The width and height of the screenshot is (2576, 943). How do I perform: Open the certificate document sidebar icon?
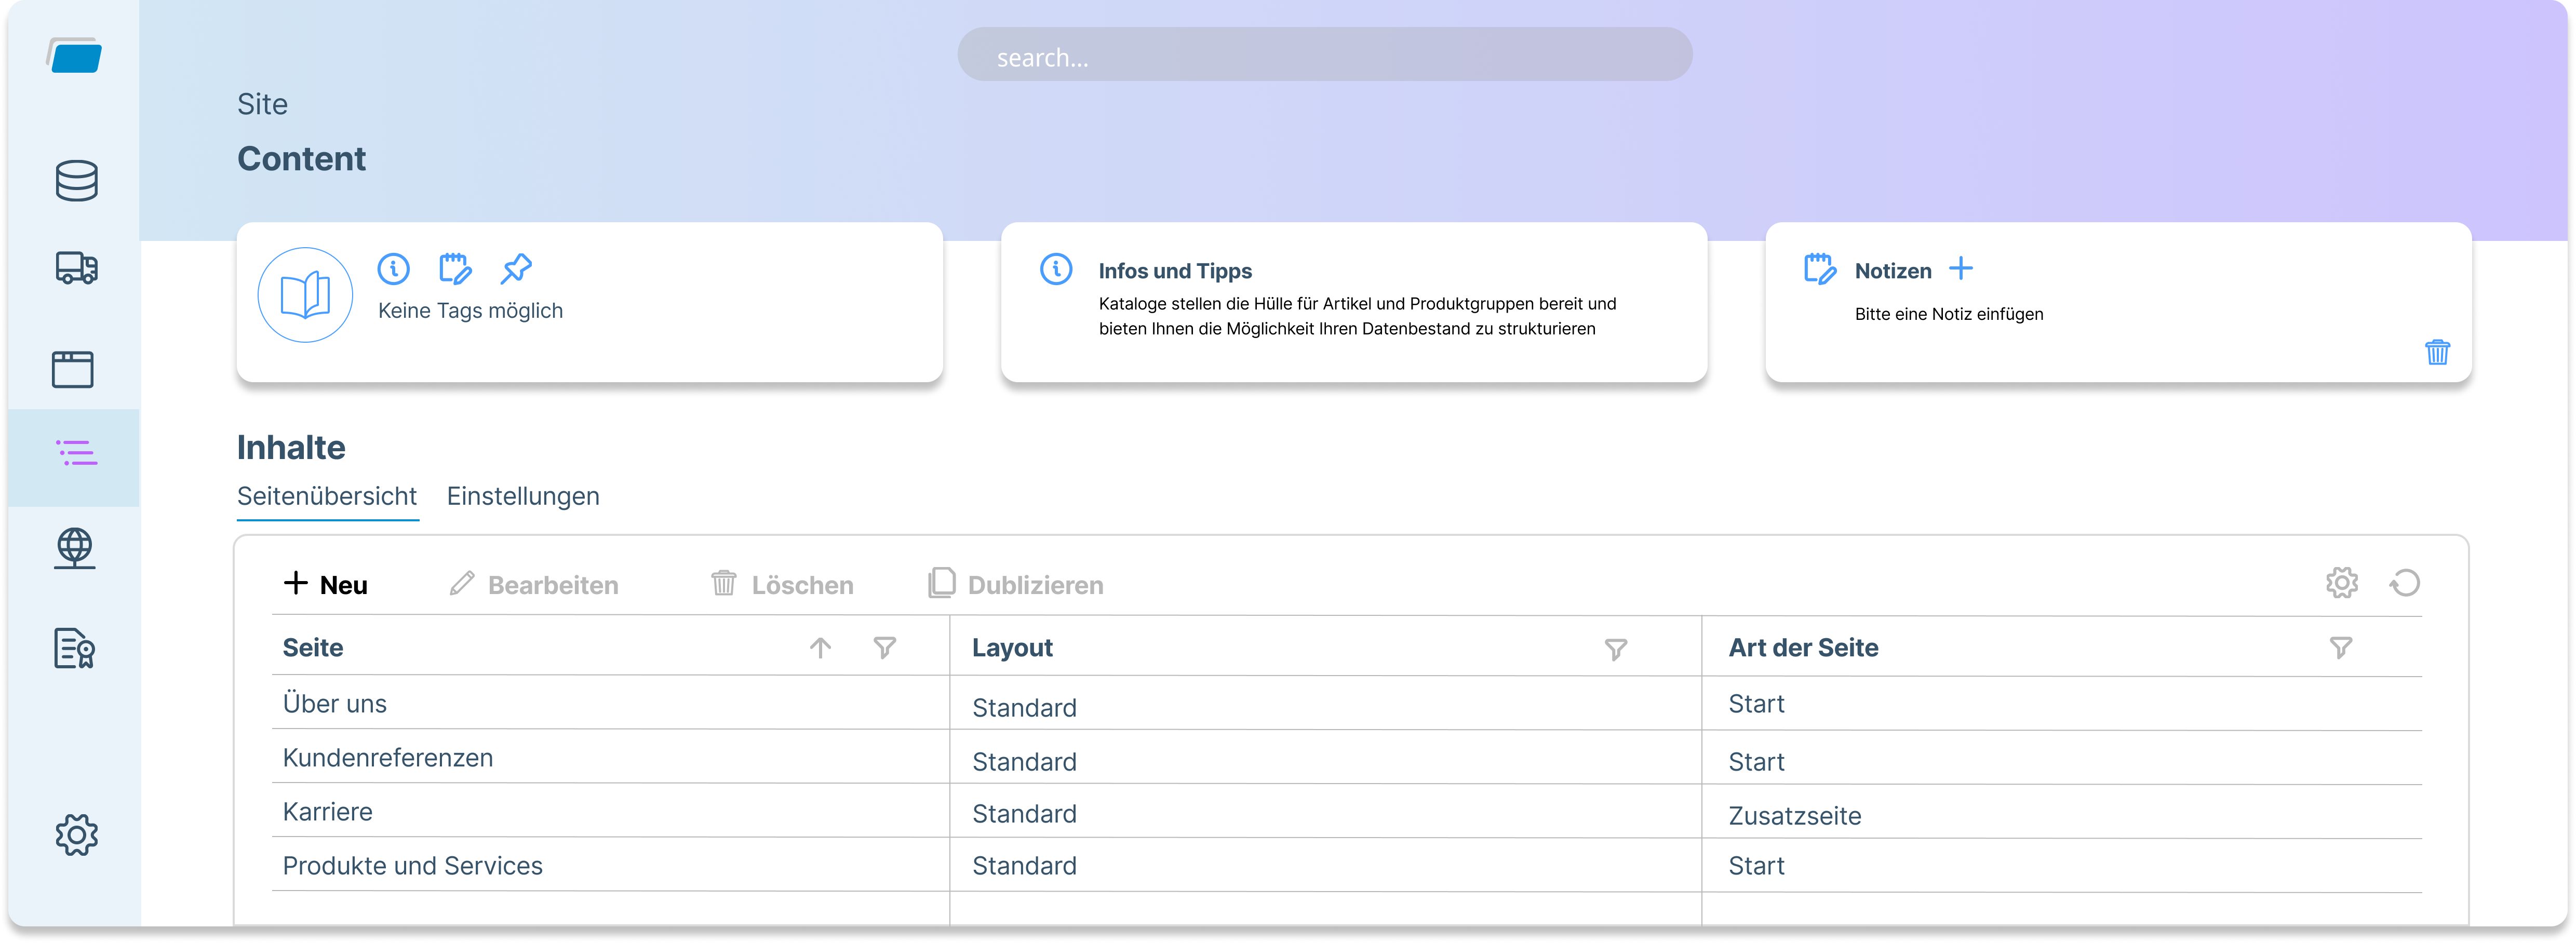pyautogui.click(x=74, y=648)
